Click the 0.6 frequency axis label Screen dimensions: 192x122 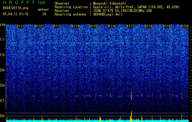tap(2, 116)
